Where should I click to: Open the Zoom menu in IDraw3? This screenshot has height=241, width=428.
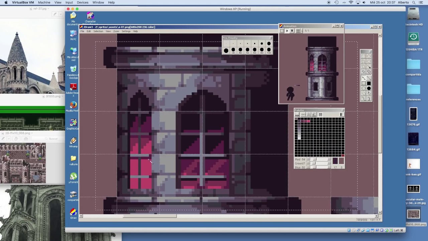tap(116, 31)
